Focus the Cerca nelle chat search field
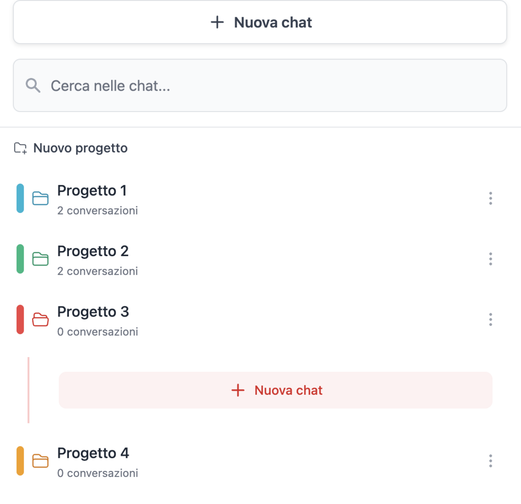Image resolution: width=521 pixels, height=504 pixels. (x=270, y=86)
